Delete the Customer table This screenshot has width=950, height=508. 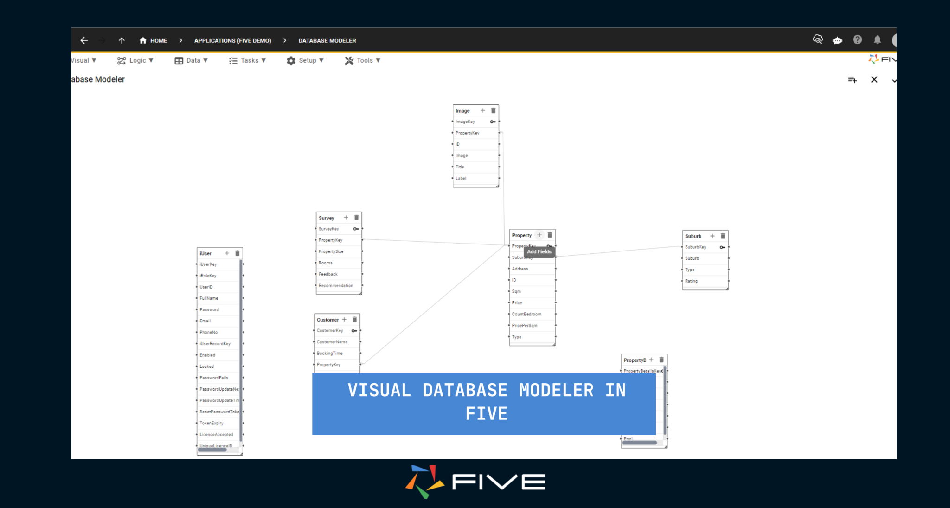point(354,320)
